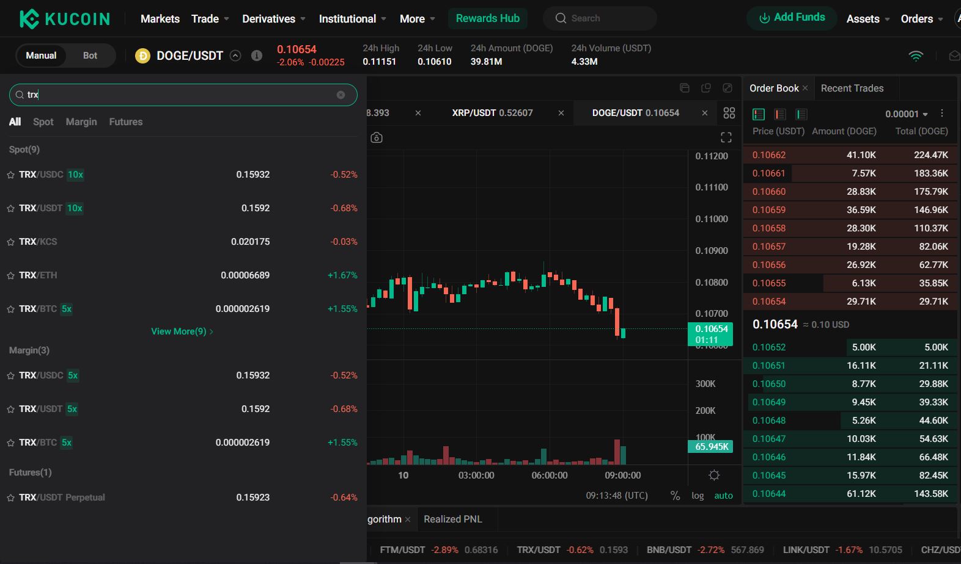Show only bids in order book

point(801,114)
